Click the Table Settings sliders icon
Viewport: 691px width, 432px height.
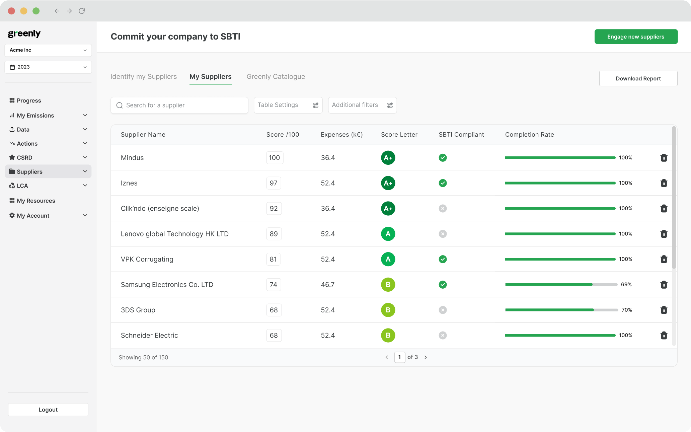point(315,105)
